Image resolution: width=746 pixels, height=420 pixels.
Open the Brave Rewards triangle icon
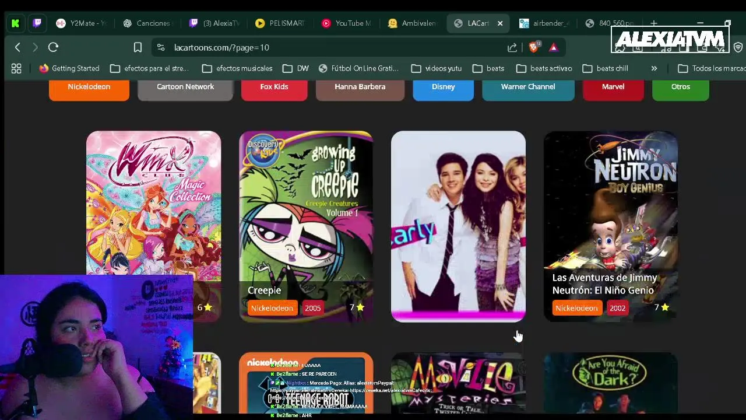[x=554, y=47]
